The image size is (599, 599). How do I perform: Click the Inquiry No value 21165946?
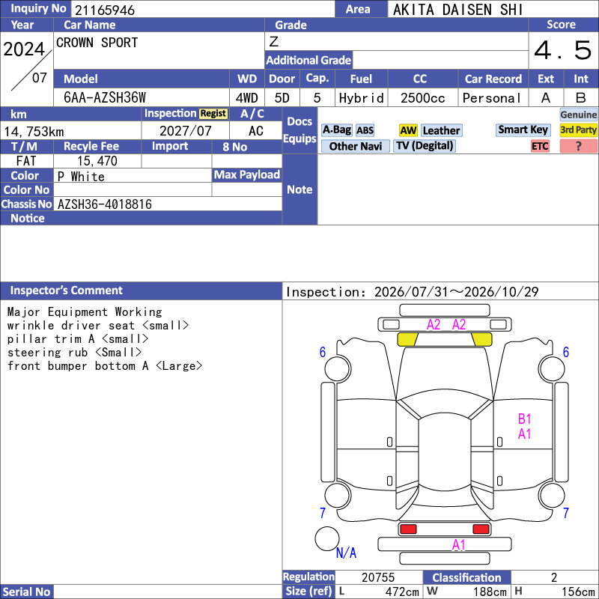click(105, 10)
